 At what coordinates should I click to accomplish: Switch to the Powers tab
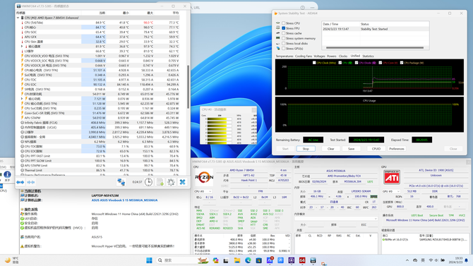(332, 56)
